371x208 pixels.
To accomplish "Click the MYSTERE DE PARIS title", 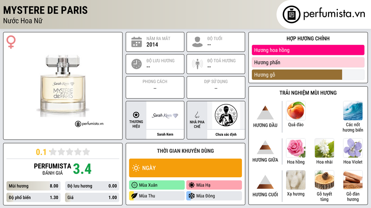I will (x=45, y=10).
